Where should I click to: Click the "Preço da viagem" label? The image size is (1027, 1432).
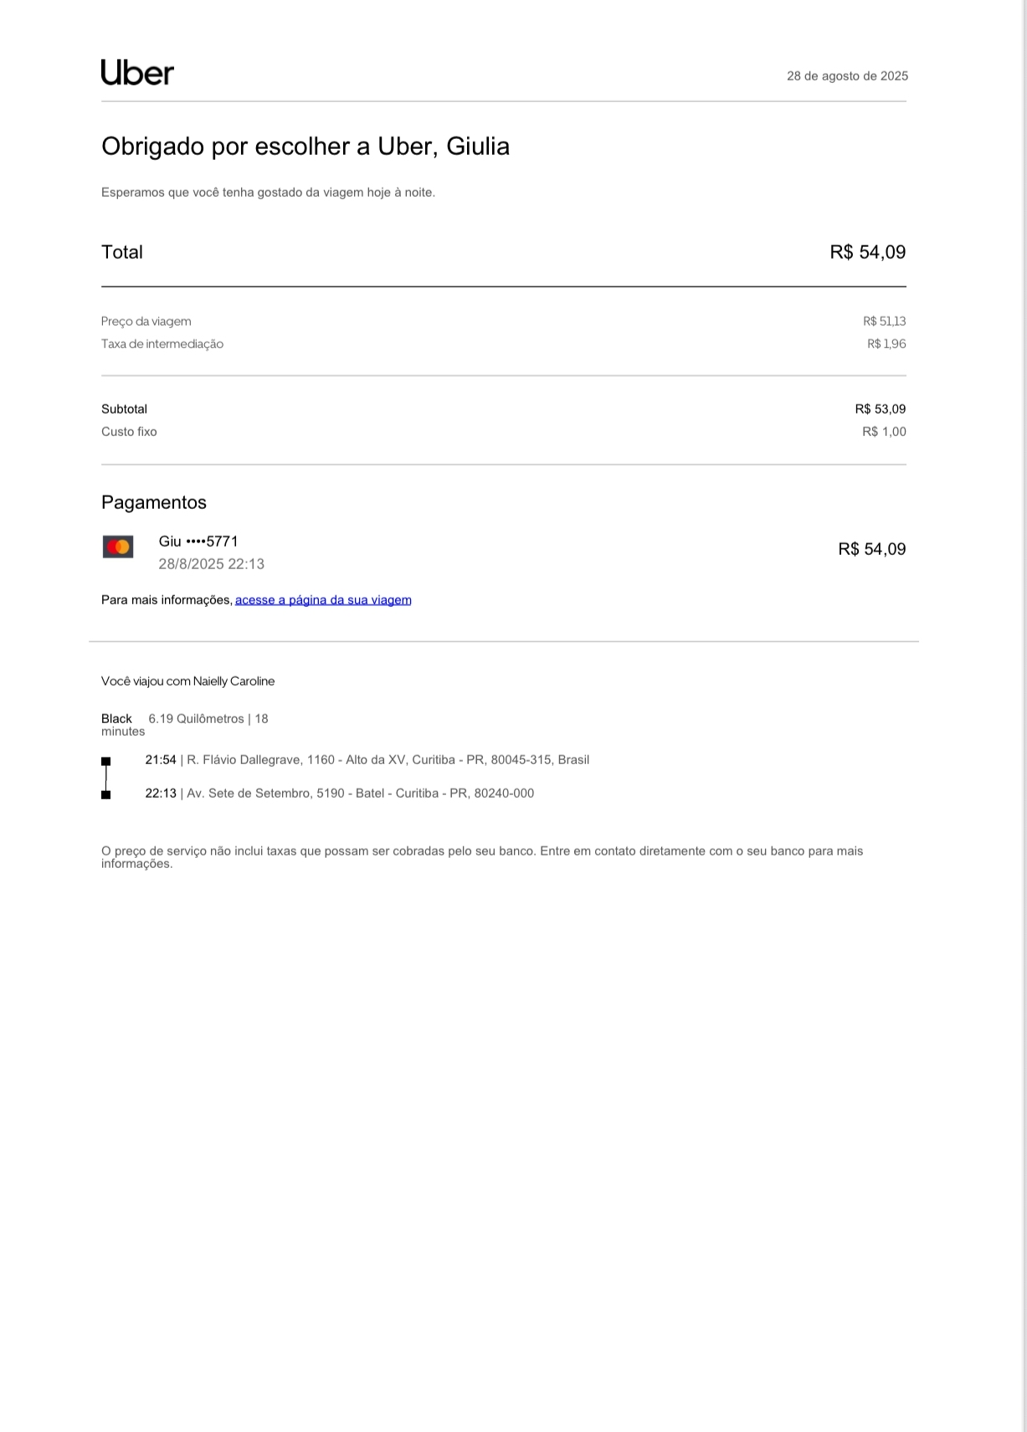click(146, 321)
